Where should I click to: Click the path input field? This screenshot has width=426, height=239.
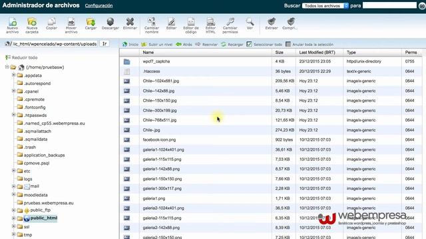54,44
